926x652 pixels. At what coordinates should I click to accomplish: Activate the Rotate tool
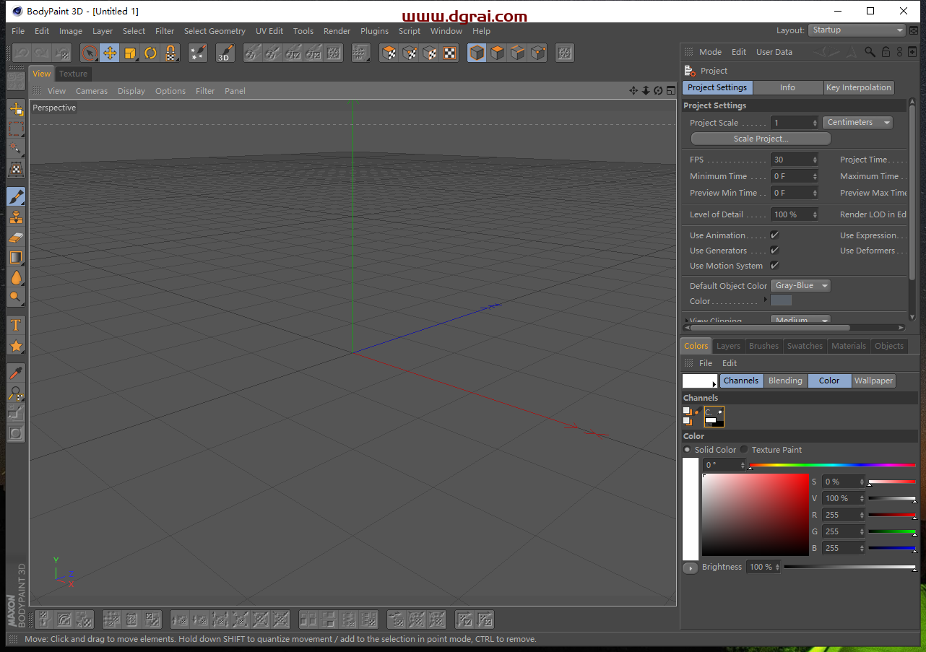(x=150, y=53)
